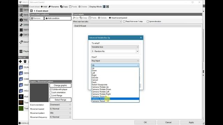Viewport: 223px width, 125px height.
Task: Click Delete in event sheet toolbar
Action: (83, 7)
